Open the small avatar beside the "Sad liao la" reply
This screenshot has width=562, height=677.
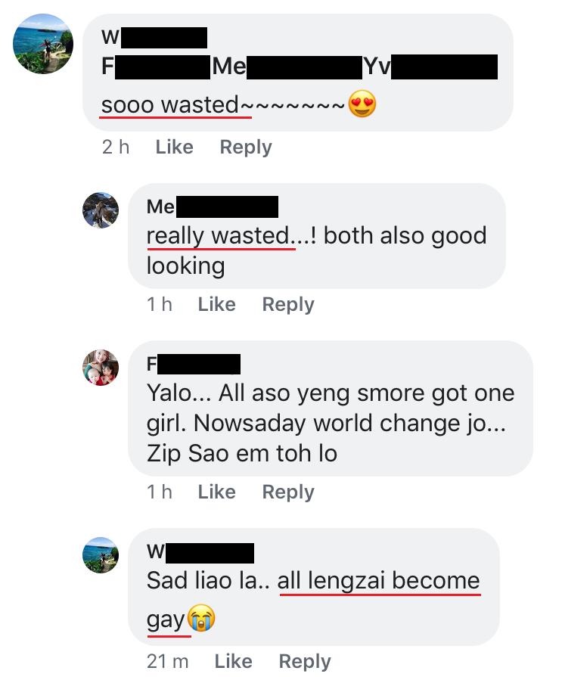pyautogui.click(x=101, y=555)
